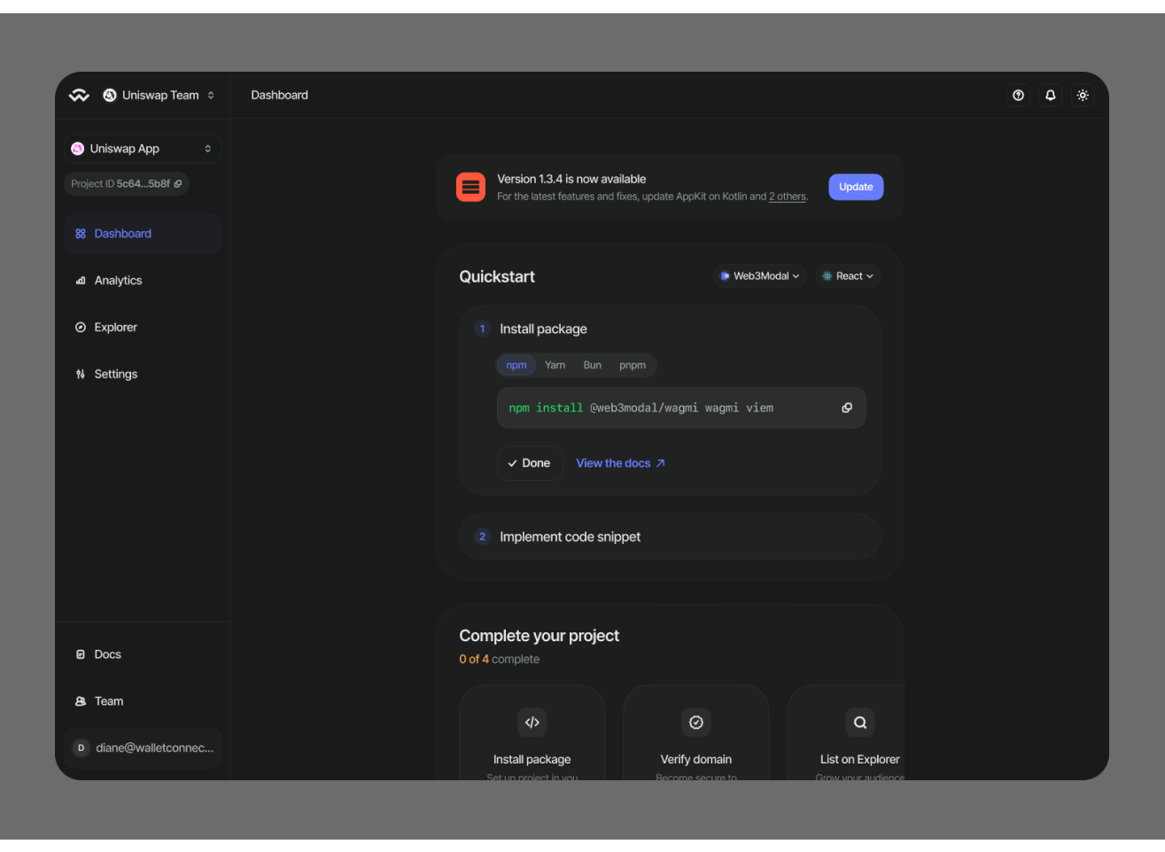
Task: Open the help question mark icon
Action: pos(1018,96)
